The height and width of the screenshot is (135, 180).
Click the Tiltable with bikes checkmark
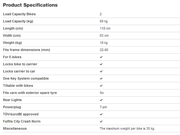point(101,85)
